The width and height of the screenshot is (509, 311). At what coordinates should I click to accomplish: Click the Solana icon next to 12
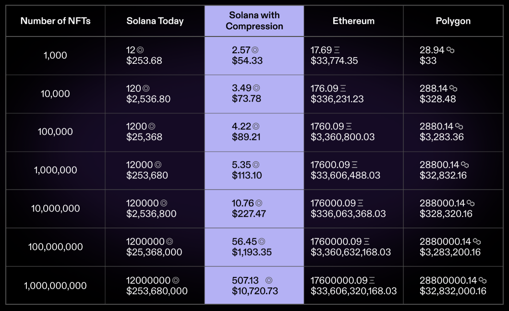point(140,50)
